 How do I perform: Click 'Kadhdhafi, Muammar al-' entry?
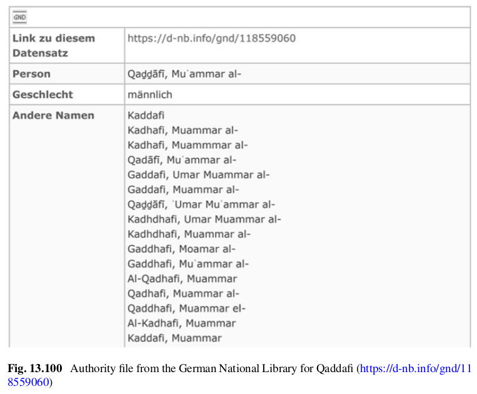coord(189,235)
